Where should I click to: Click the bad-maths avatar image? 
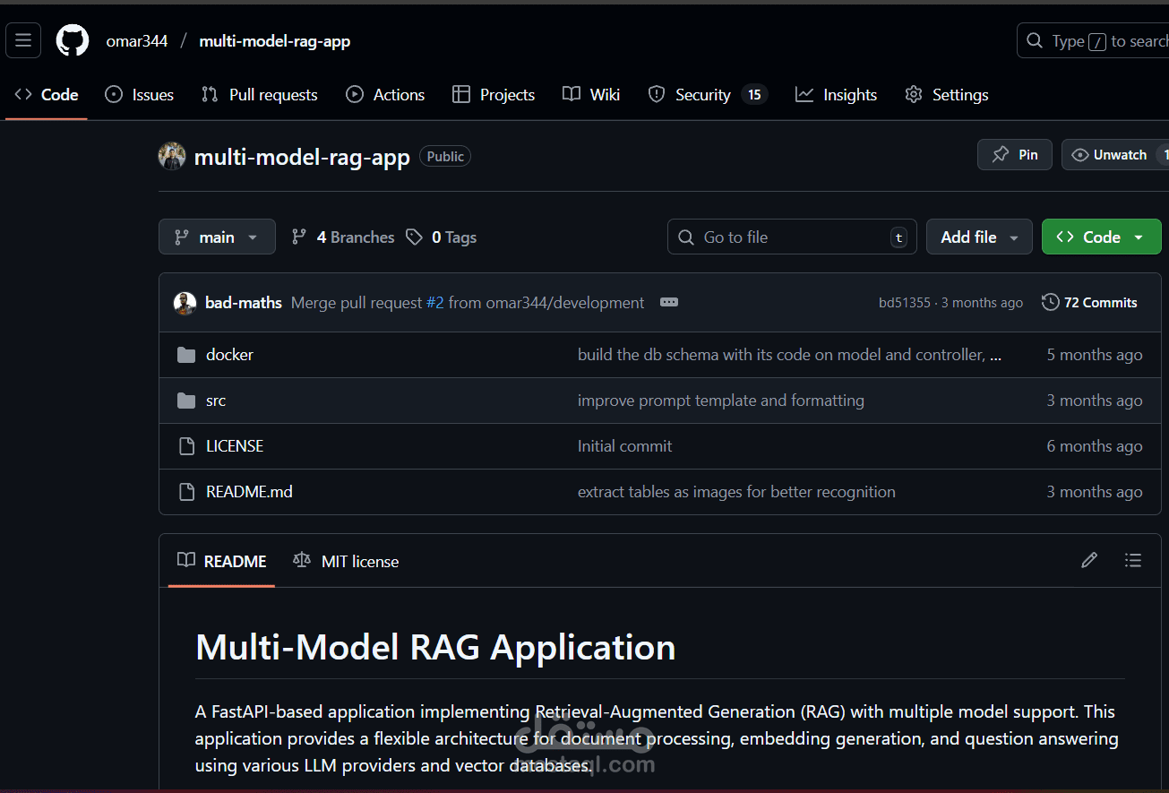coord(185,303)
